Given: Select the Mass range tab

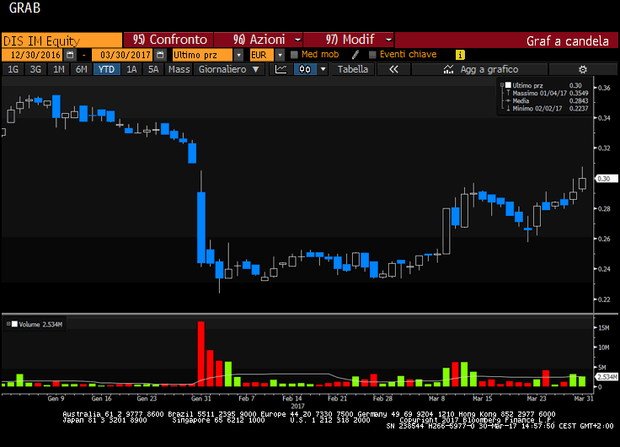Looking at the screenshot, I should 179,69.
